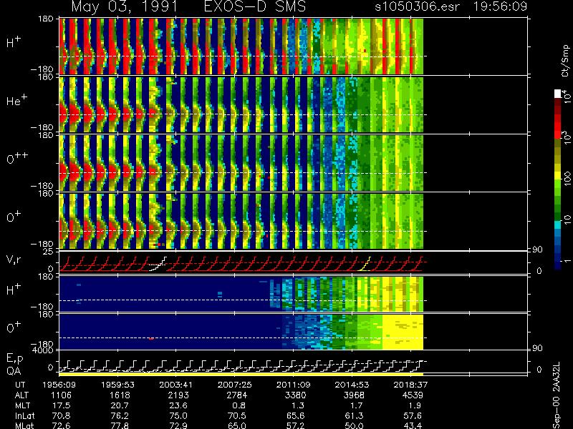Screen dimensions: 573x429
Task: Click the "ALT" row label
Action: tap(21, 395)
